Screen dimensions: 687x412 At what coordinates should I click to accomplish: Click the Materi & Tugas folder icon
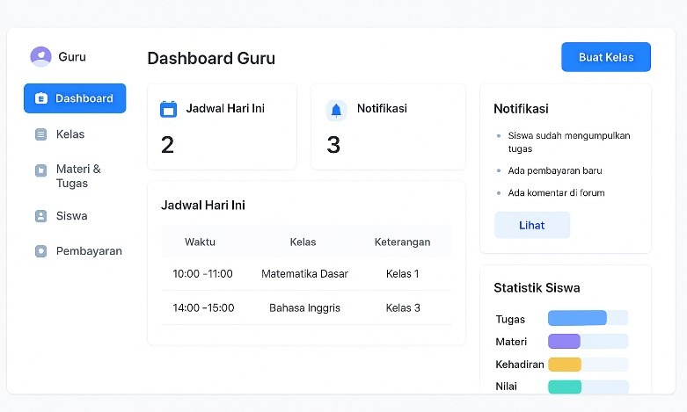tap(40, 170)
